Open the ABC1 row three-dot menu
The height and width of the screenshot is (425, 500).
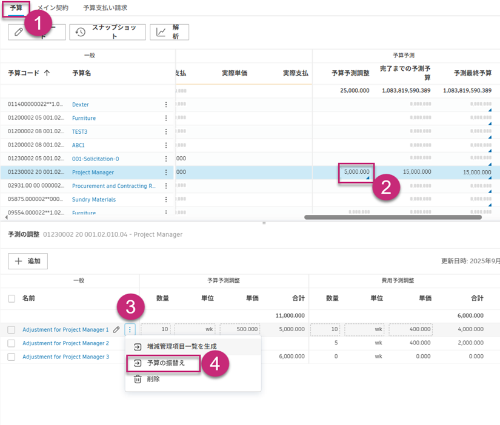pos(166,145)
